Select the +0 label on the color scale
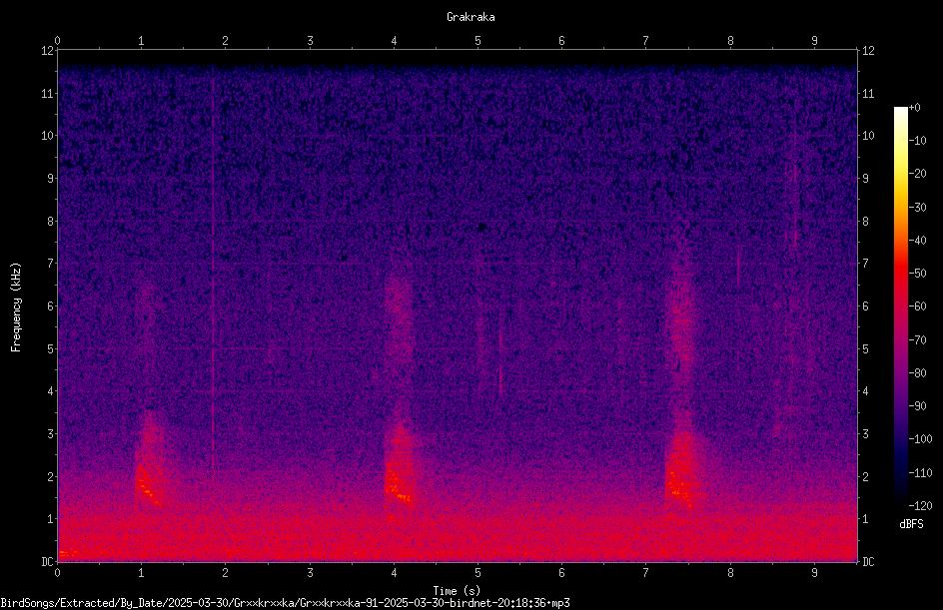Viewport: 943px width, 610px height. point(914,108)
